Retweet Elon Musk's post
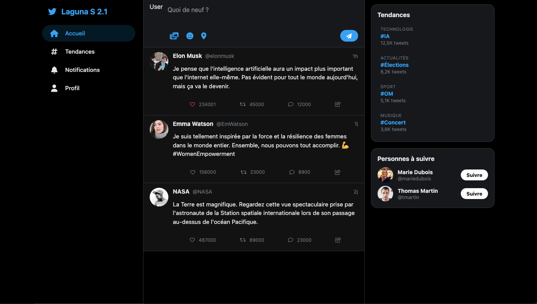537x304 pixels. click(243, 104)
